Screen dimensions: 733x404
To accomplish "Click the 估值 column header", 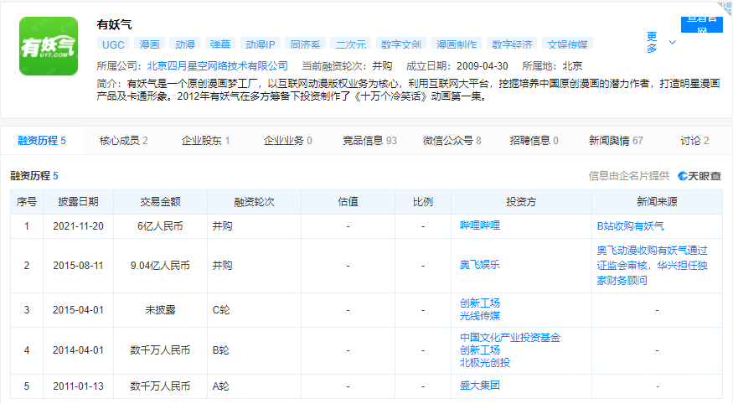I will click(348, 202).
